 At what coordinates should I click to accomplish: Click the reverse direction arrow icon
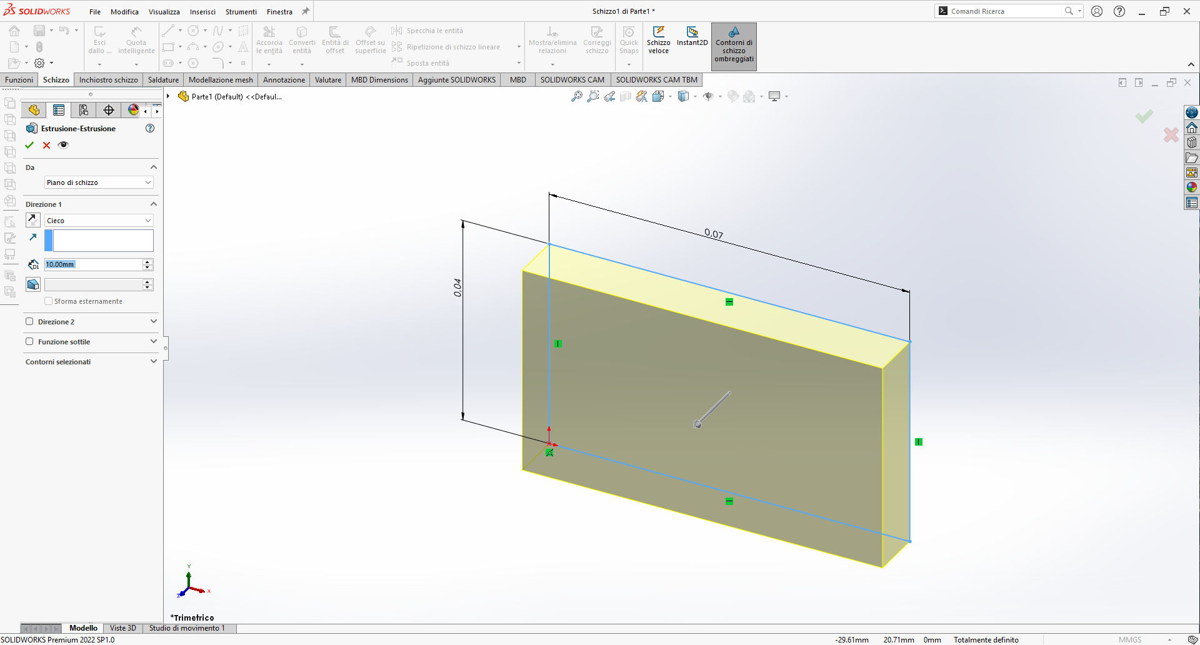pyautogui.click(x=33, y=220)
